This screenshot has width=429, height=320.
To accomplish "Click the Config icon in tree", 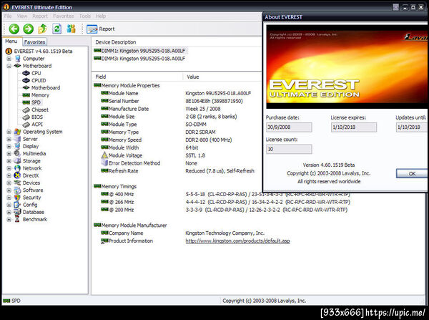I will point(17,205).
